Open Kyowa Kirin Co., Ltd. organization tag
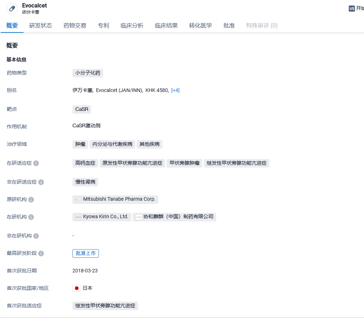Image resolution: width=364 pixels, height=318 pixels. [102, 217]
